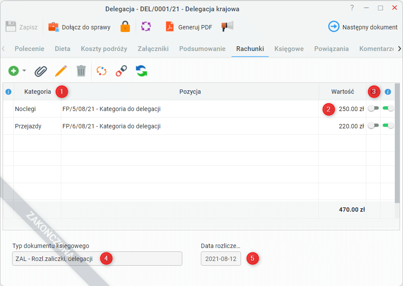Select the Rachunki tab
The height and width of the screenshot is (286, 403).
(250, 49)
